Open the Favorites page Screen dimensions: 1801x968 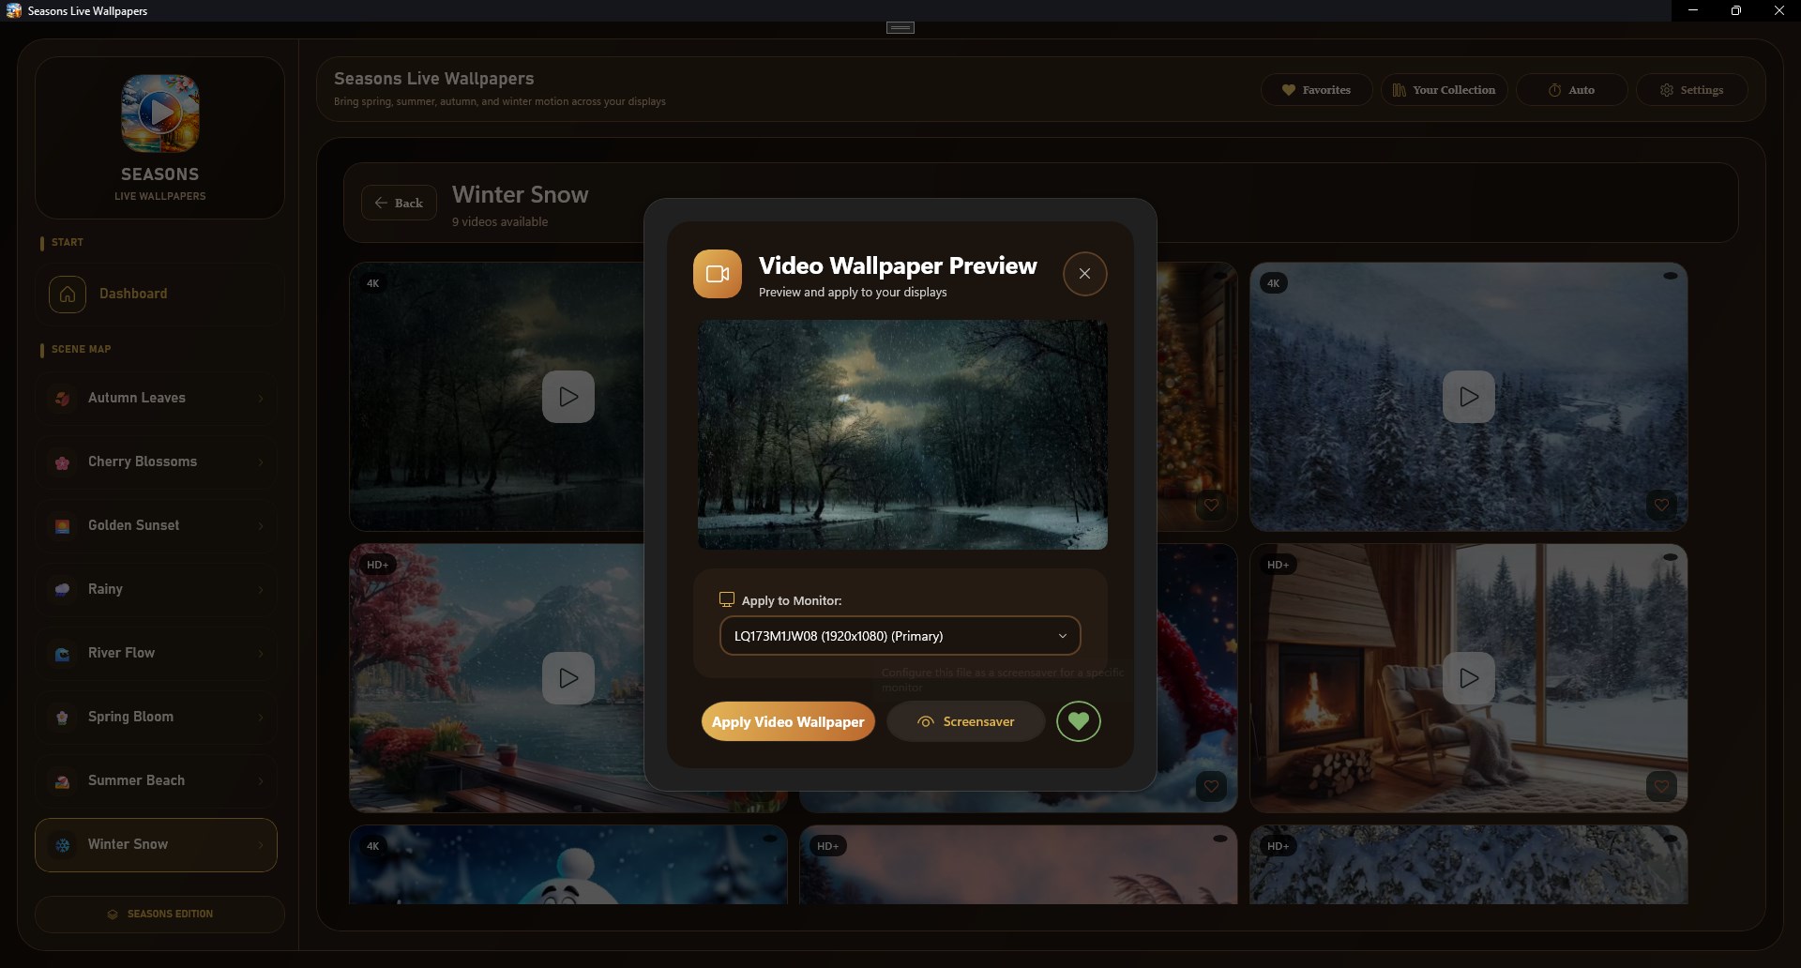[x=1317, y=90]
